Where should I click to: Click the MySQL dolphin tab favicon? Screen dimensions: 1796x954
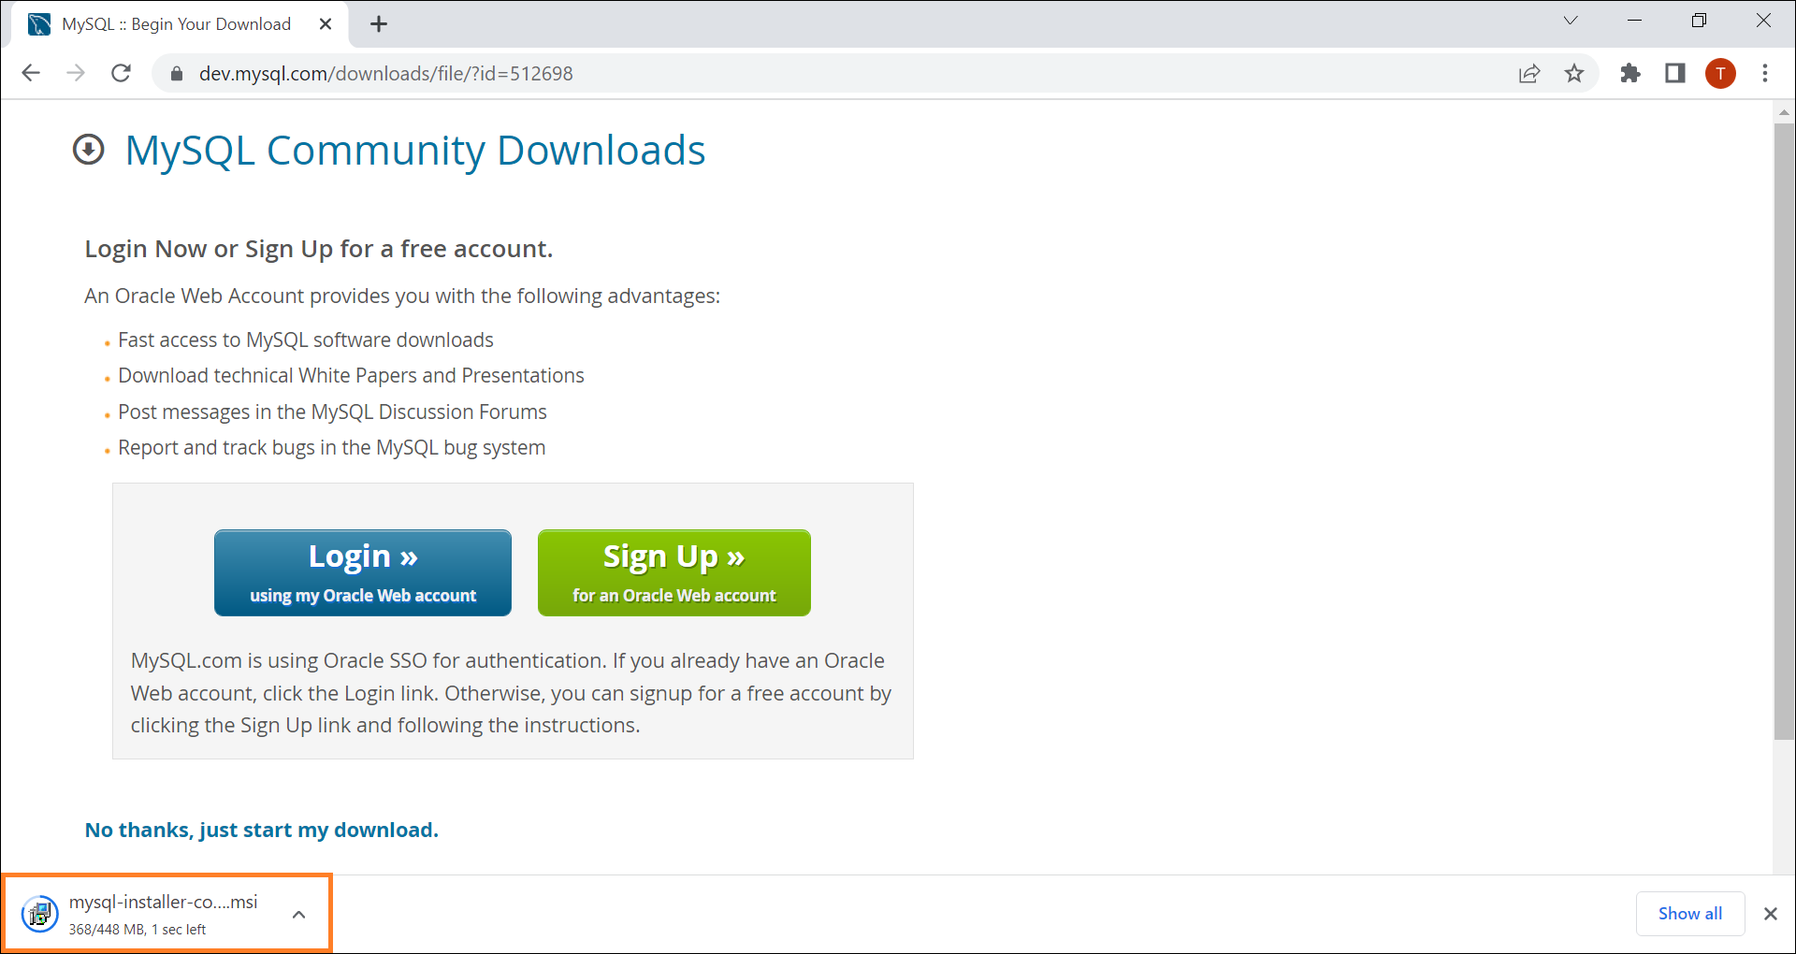tap(39, 24)
